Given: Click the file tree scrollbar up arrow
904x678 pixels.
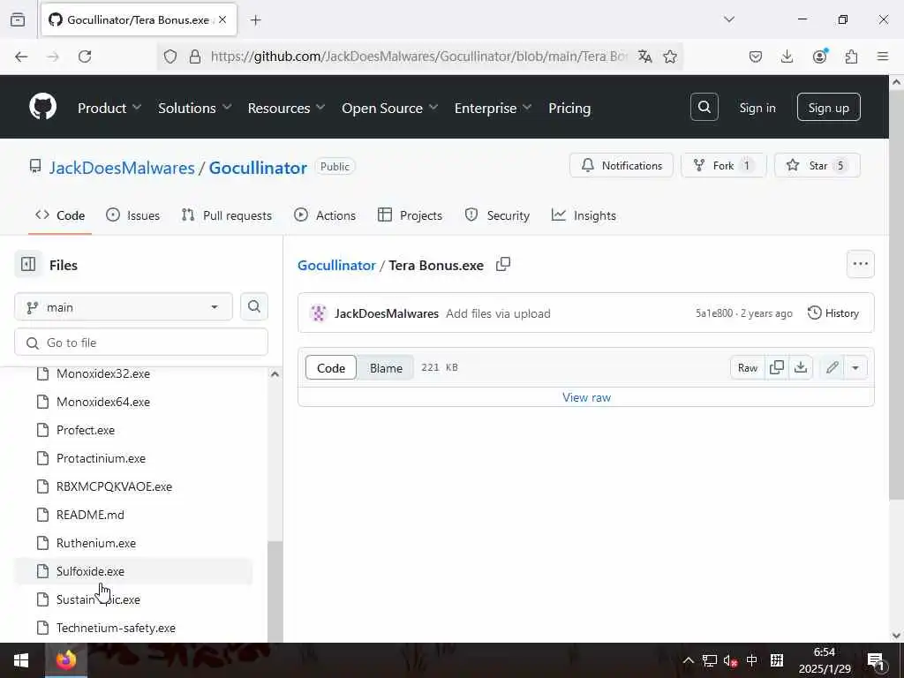Looking at the screenshot, I should click(275, 374).
